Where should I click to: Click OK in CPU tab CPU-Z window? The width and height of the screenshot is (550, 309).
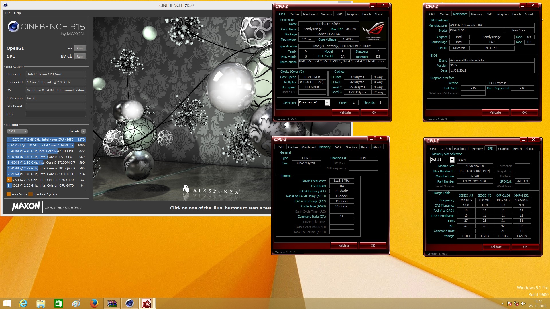click(x=374, y=112)
